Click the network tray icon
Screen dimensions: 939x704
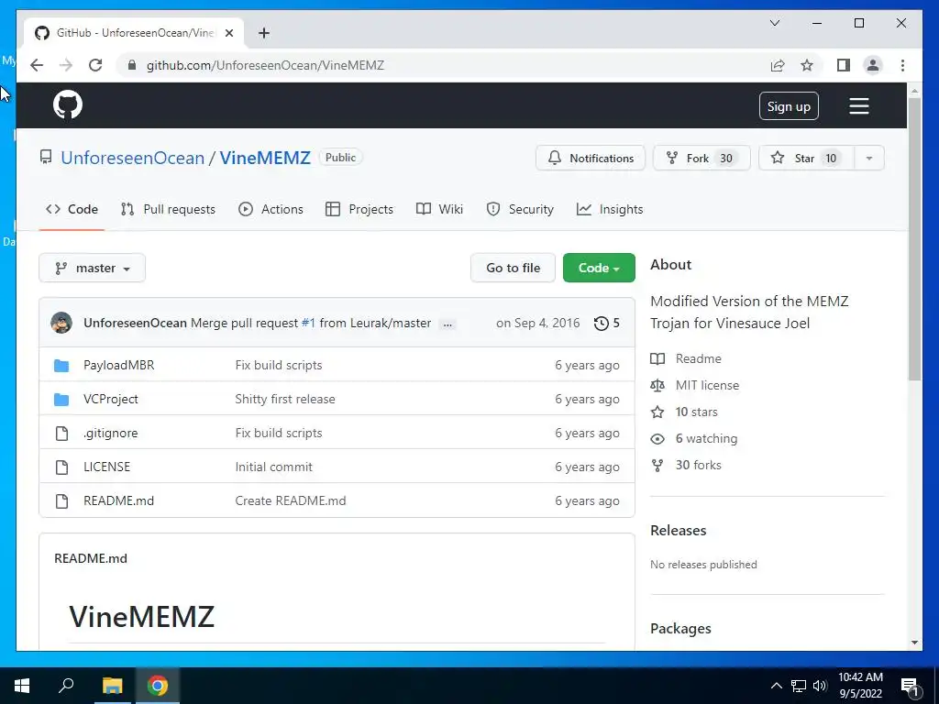799,686
